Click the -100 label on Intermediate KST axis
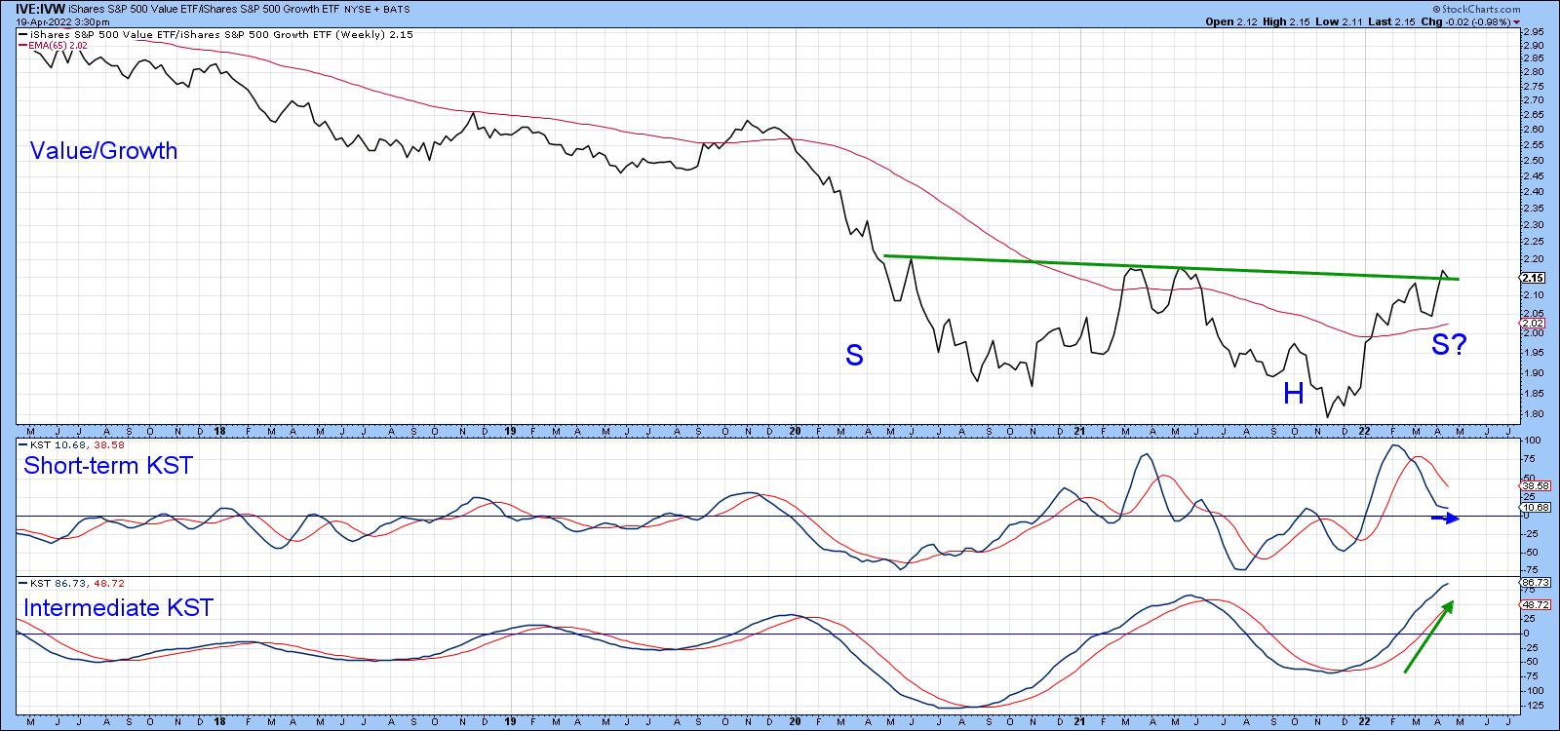The height and width of the screenshot is (731, 1560). coord(1536,689)
